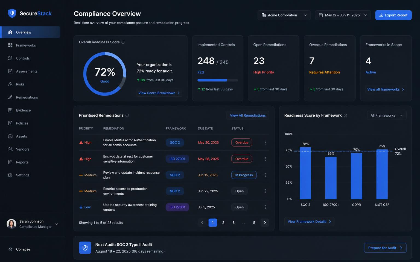
Task: Click info icon beside Readiness Score by Framework
Action: [x=345, y=115]
